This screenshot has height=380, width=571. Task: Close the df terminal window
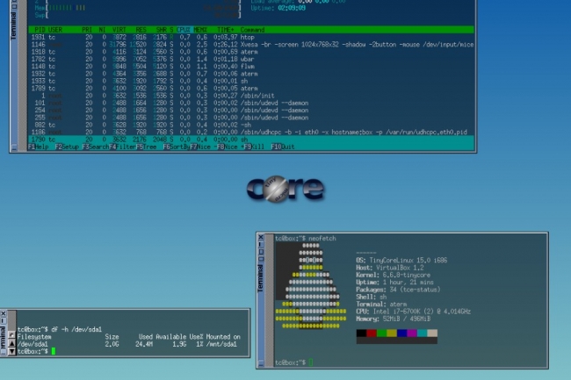tap(3, 313)
